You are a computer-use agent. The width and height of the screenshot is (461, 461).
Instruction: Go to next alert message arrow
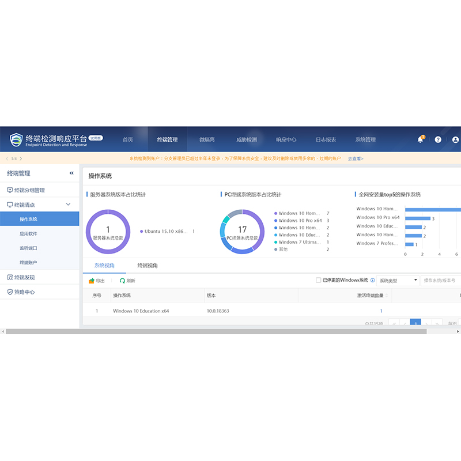(21, 158)
